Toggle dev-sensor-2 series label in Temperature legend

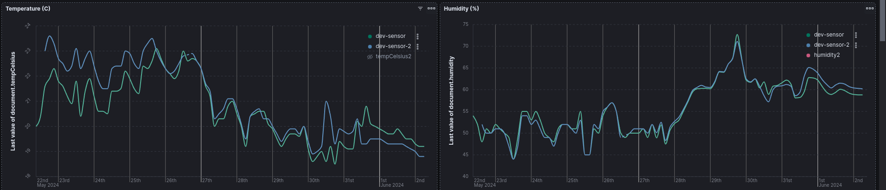[x=393, y=46]
